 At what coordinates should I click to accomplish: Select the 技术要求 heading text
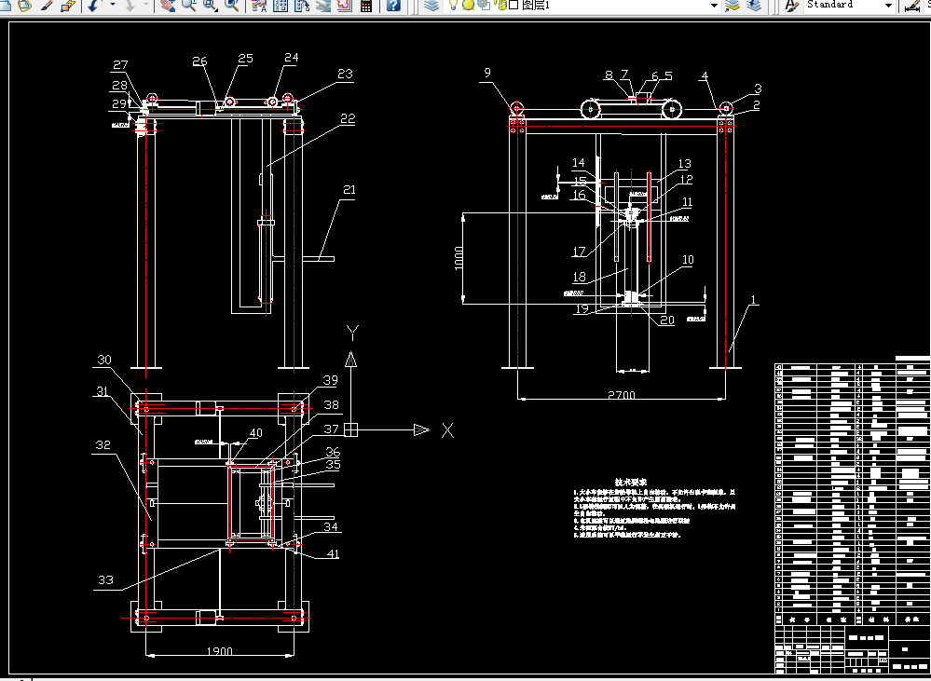pyautogui.click(x=631, y=483)
